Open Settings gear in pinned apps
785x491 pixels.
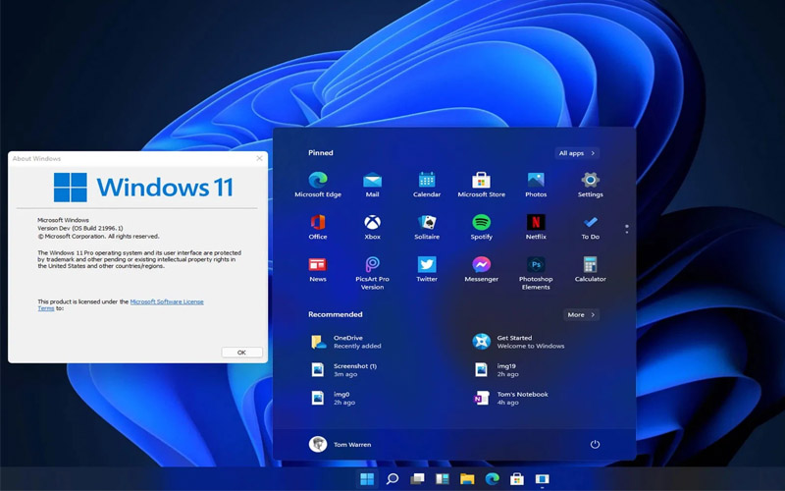point(591,185)
